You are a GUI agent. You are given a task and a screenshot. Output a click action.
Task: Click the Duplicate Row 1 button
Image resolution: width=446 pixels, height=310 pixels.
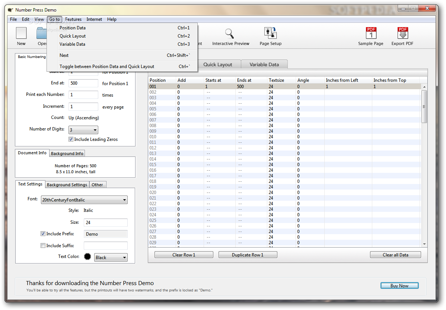[248, 255]
